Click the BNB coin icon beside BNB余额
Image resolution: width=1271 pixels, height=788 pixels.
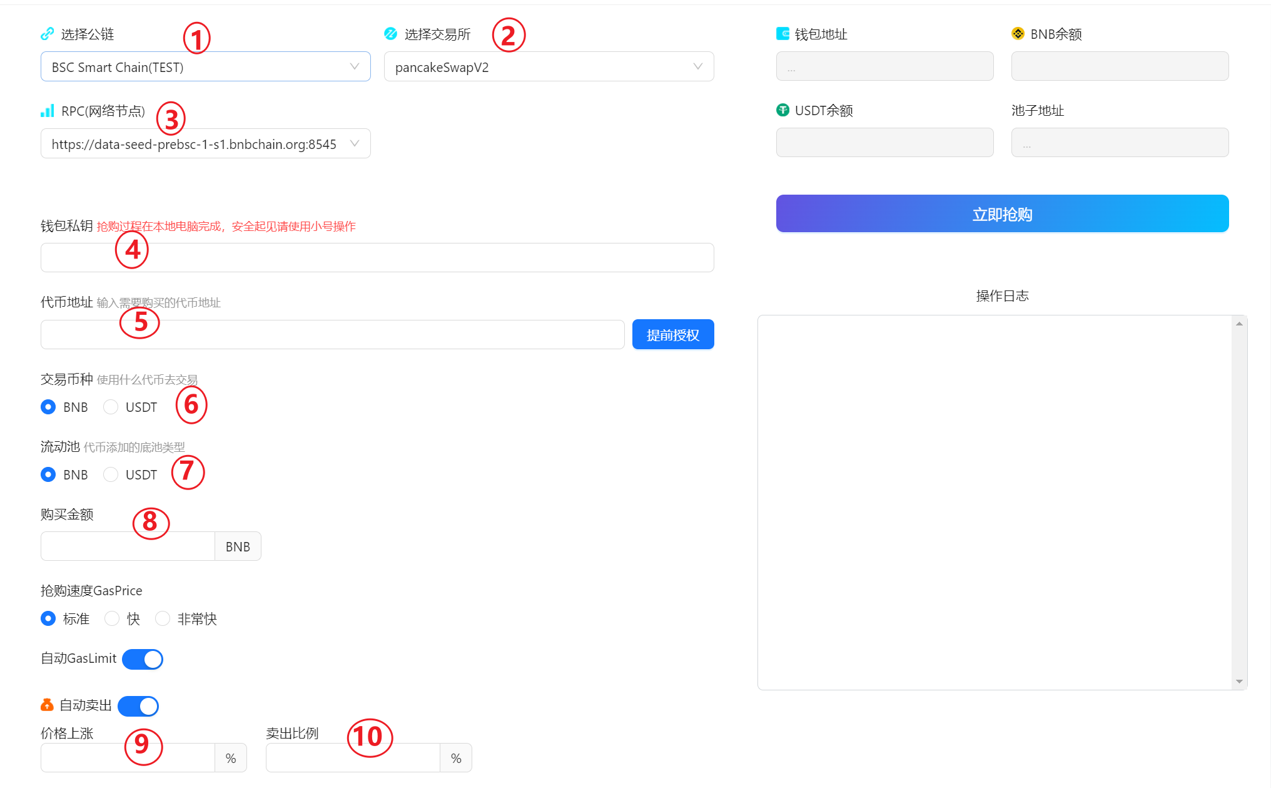click(1018, 34)
